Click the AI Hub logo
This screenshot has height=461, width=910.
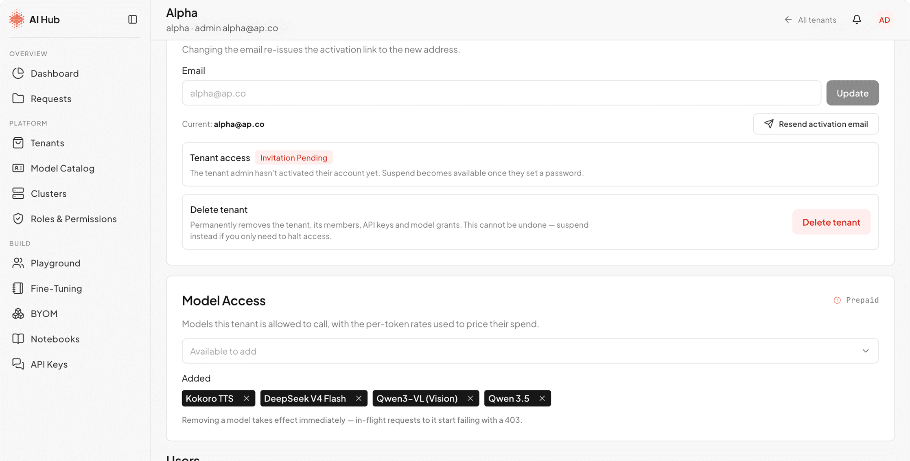click(17, 20)
